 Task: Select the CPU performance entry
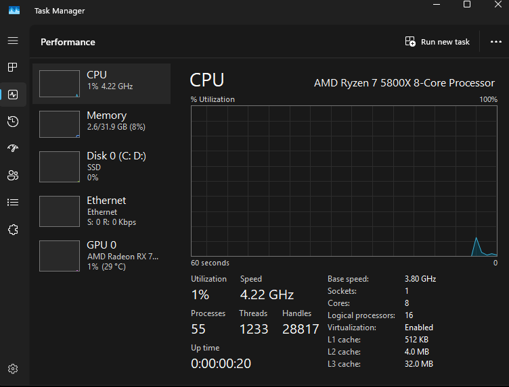coord(102,84)
